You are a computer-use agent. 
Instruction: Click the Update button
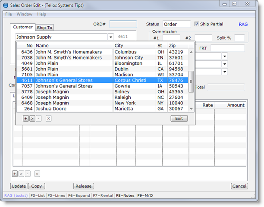click(19, 186)
